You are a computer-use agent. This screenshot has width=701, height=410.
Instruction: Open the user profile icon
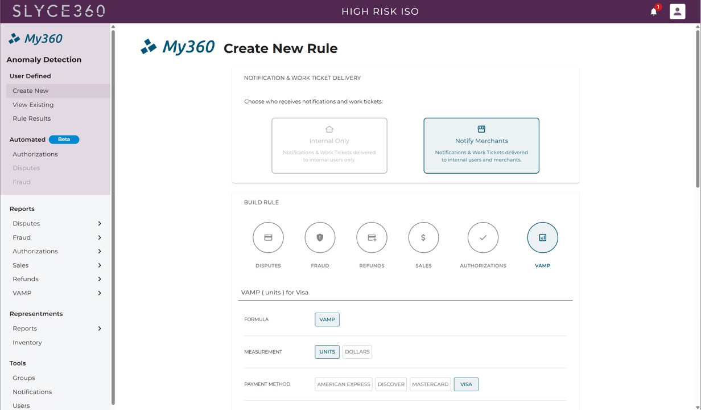click(677, 11)
